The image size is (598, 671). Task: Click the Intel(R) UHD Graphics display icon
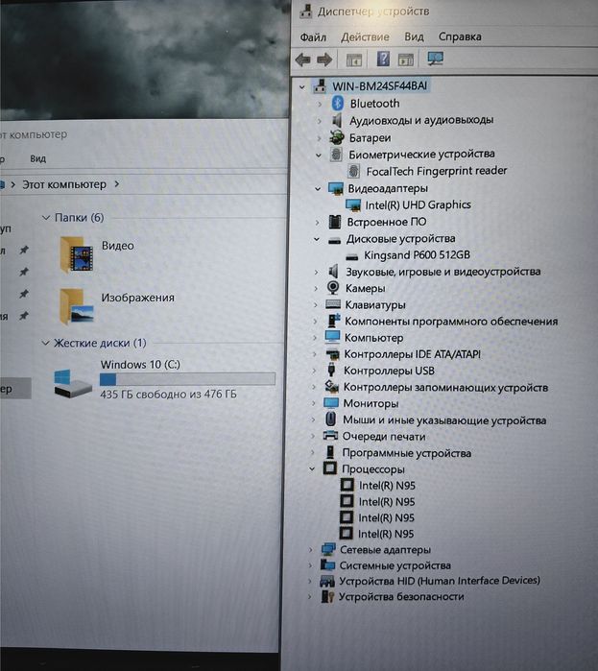click(353, 205)
